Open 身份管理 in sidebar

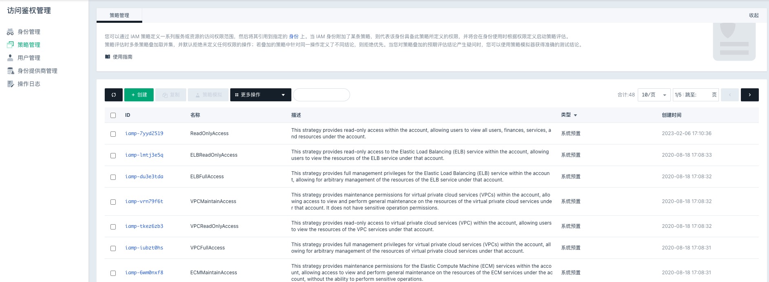pyautogui.click(x=29, y=32)
